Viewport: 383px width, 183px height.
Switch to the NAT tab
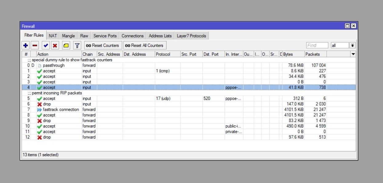(x=53, y=36)
